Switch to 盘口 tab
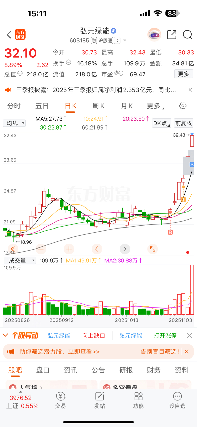The height and width of the screenshot is (427, 197). (x=43, y=370)
